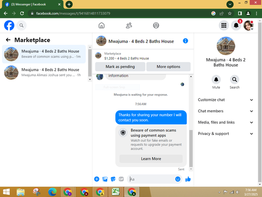Click inside the Aa message input field
This screenshot has height=197, width=262.
[x=151, y=179]
